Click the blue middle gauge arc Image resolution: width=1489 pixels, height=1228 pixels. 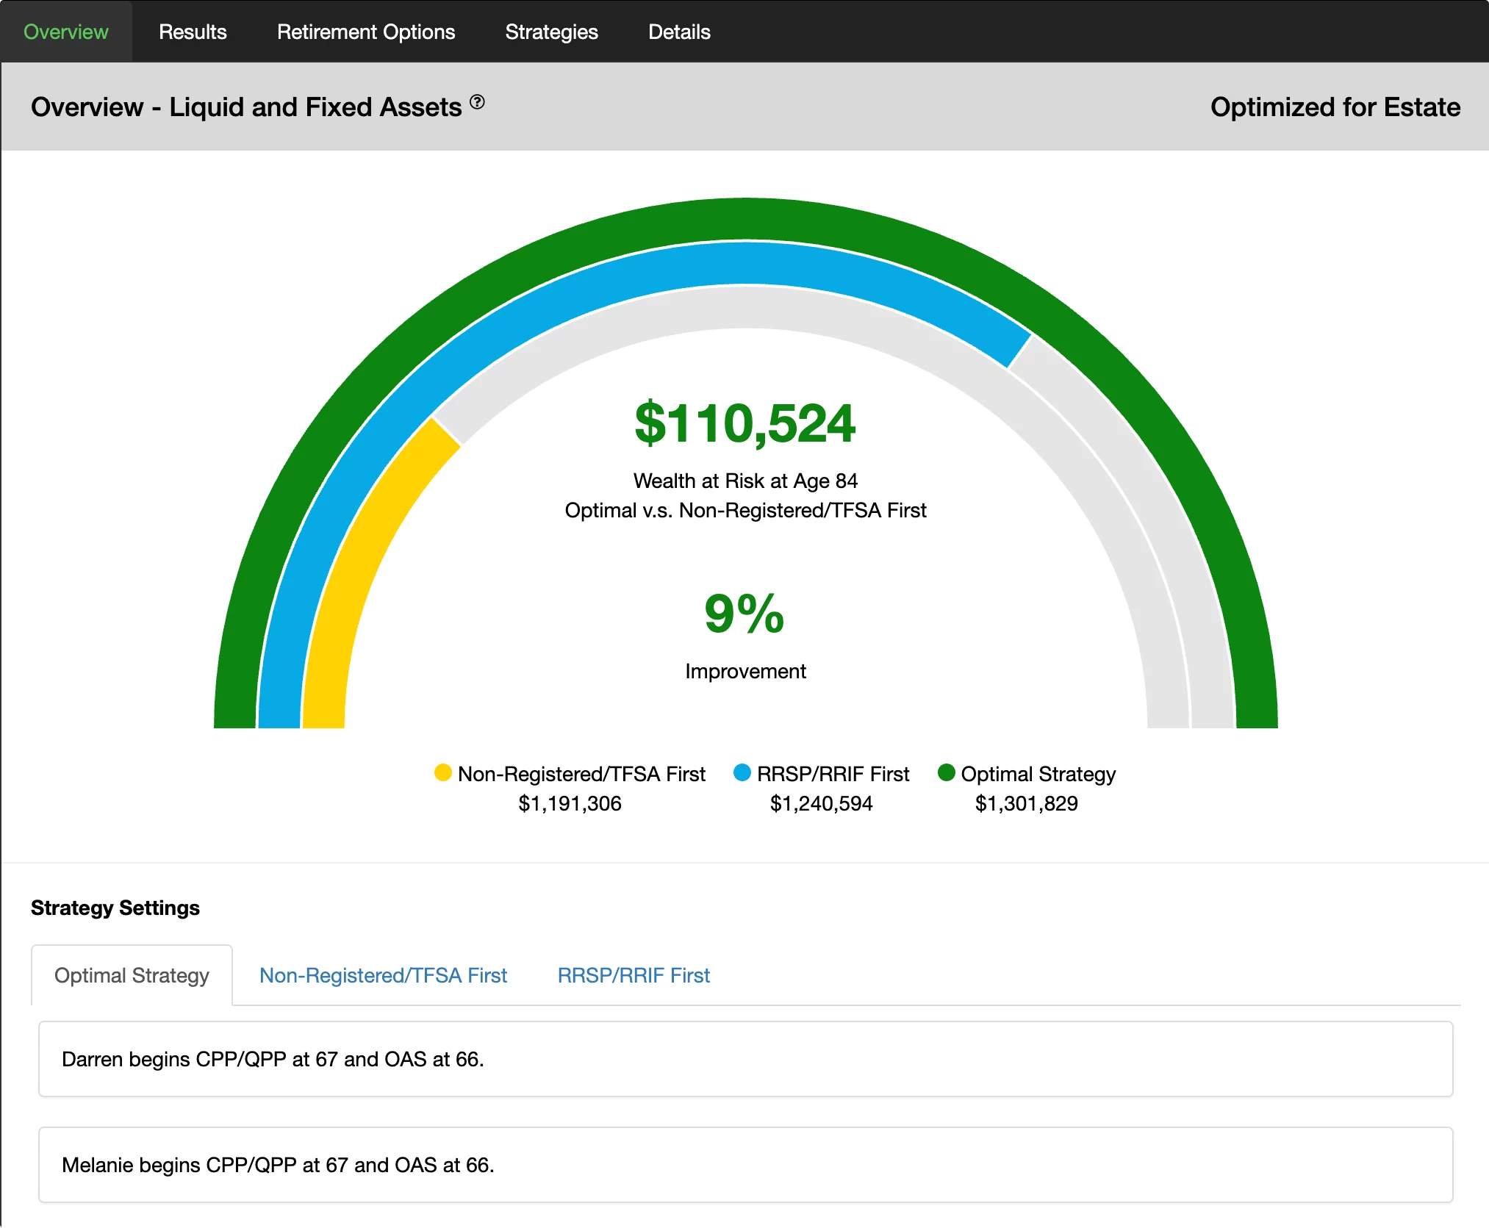pyautogui.click(x=745, y=262)
